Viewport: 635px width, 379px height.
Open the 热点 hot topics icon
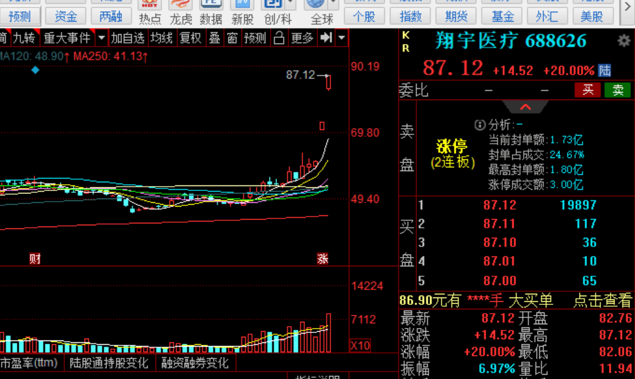click(150, 11)
